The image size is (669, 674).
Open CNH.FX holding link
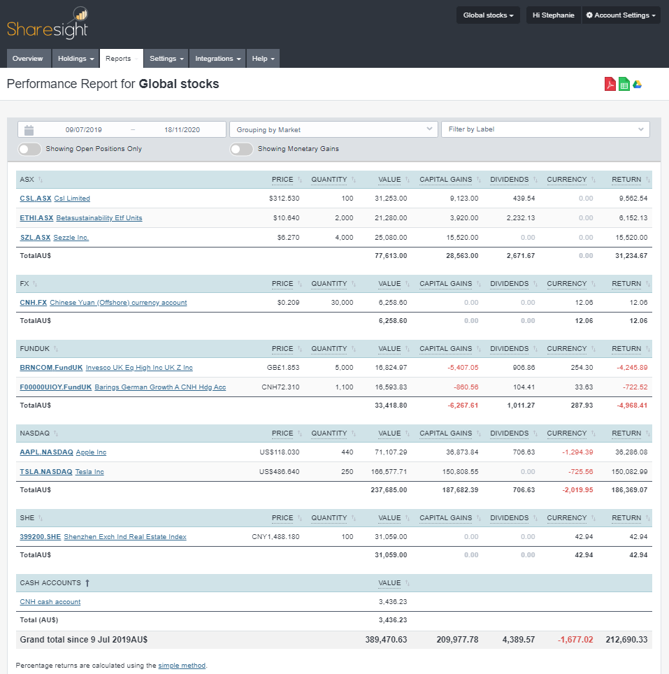click(33, 303)
